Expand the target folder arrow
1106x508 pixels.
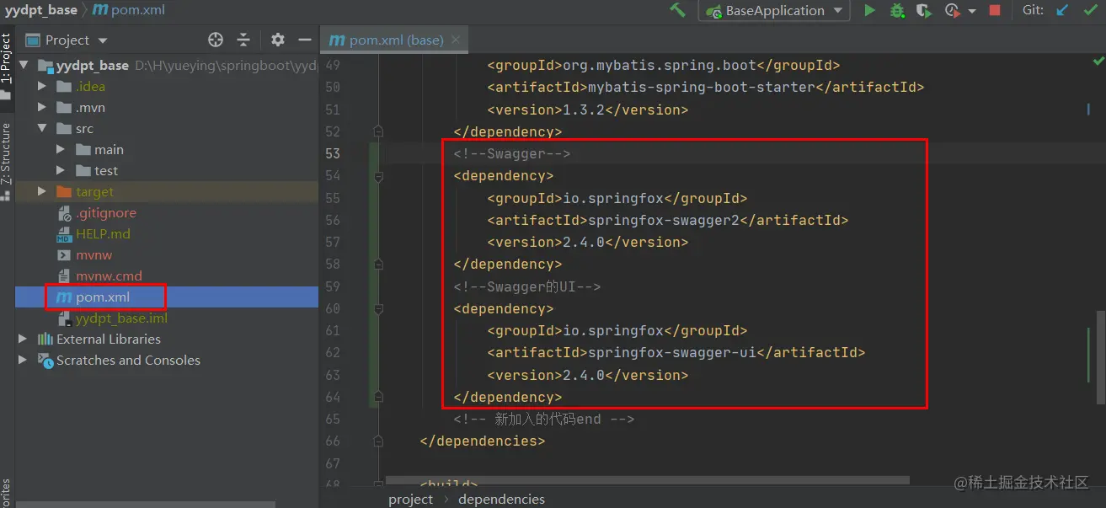[x=42, y=191]
